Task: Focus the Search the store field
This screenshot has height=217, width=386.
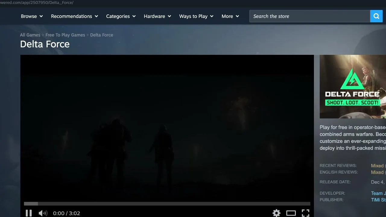Action: tap(310, 16)
